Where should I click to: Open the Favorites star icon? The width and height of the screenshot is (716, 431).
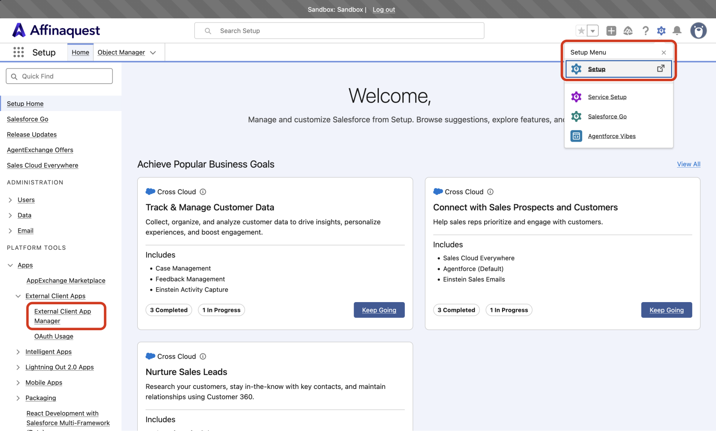pos(581,31)
